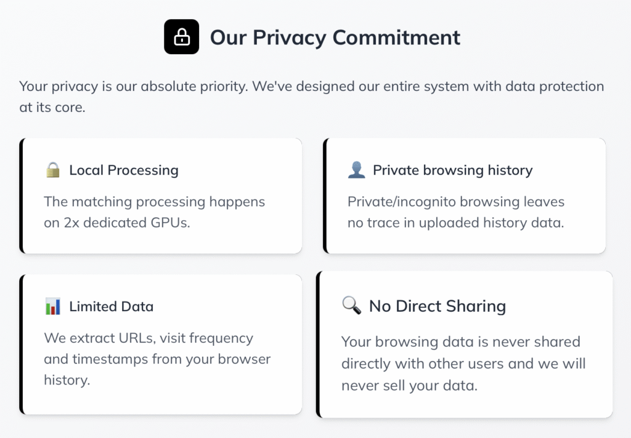Click the black left edge of Limited Data card

pyautogui.click(x=22, y=344)
